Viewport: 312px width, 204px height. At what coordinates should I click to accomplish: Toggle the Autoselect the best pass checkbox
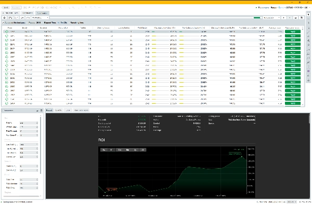click(3, 23)
